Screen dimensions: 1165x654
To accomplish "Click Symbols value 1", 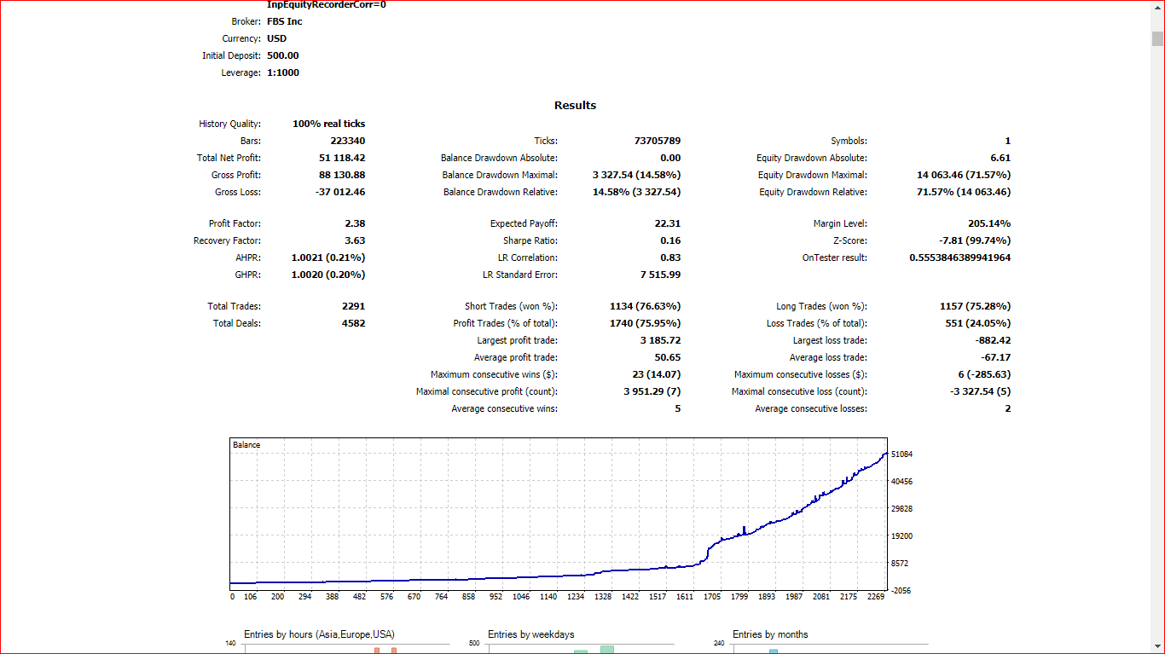I will pos(1008,141).
